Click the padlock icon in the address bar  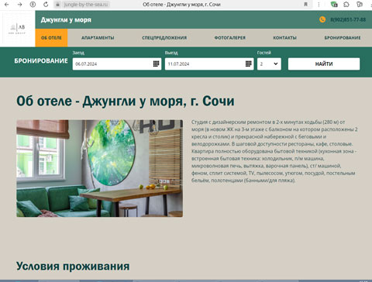click(58, 5)
